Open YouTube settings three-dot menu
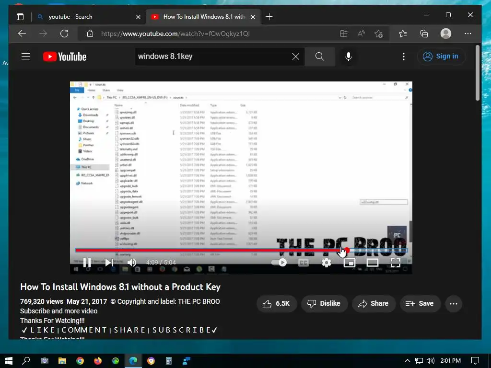 [x=404, y=57]
